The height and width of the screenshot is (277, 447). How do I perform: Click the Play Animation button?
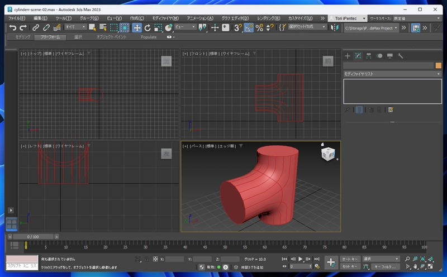pyautogui.click(x=301, y=259)
